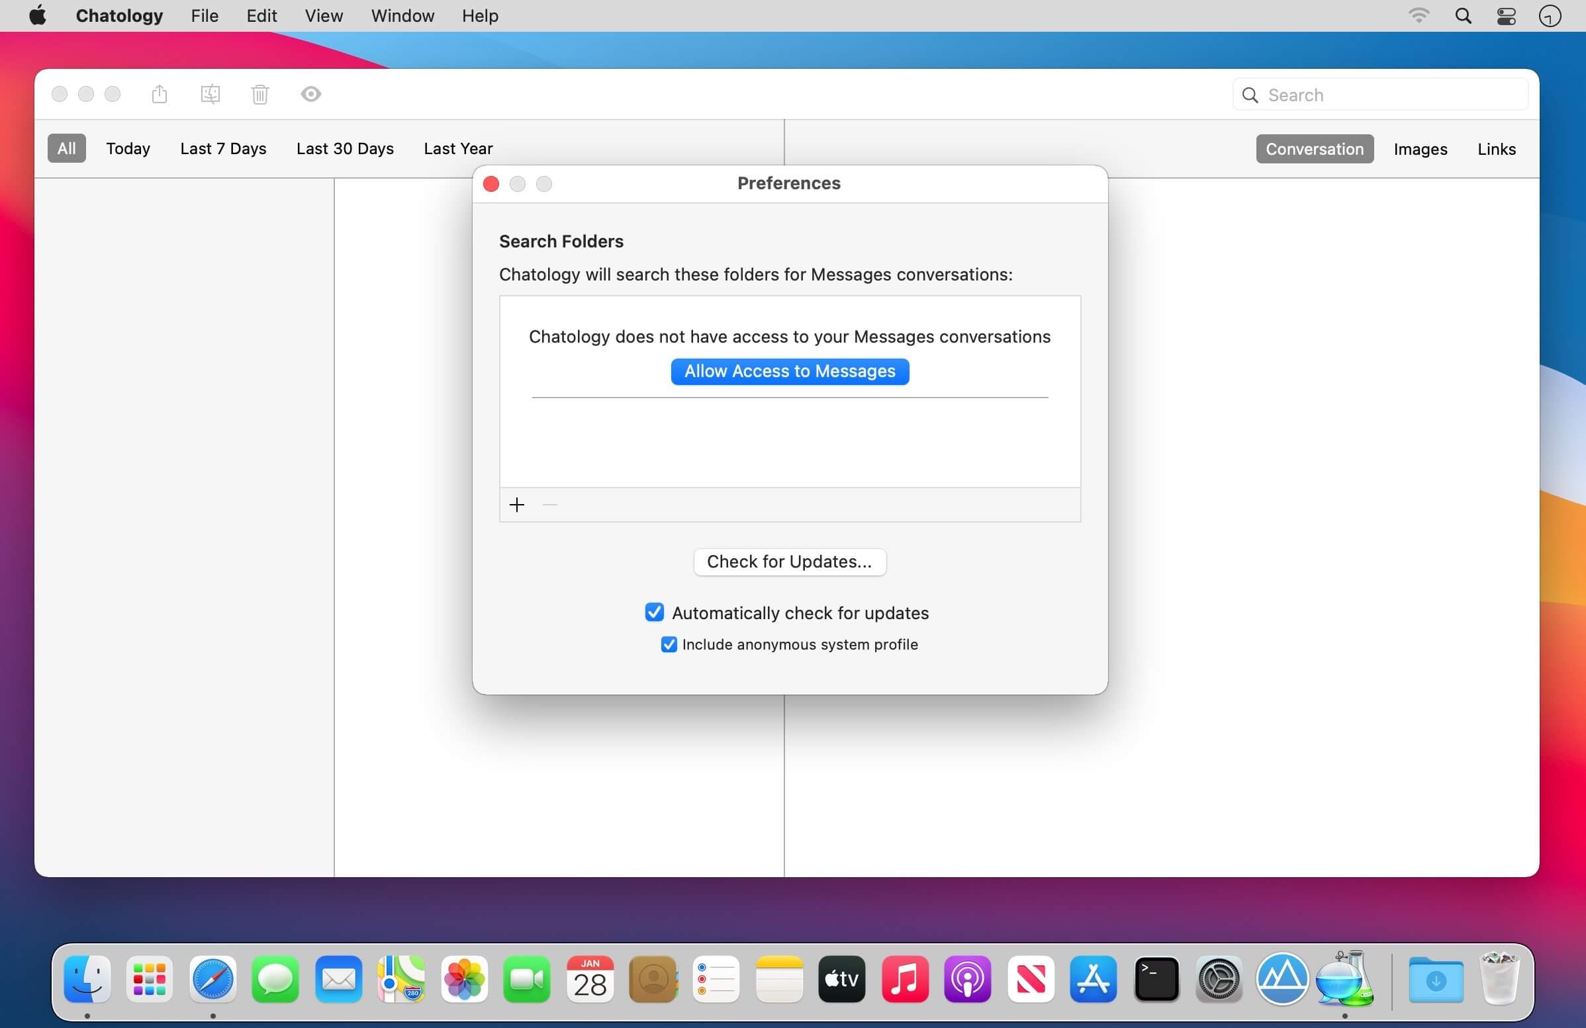Screen dimensions: 1586x1028
Task: Open Trash in the Dock
Action: pyautogui.click(x=1499, y=978)
